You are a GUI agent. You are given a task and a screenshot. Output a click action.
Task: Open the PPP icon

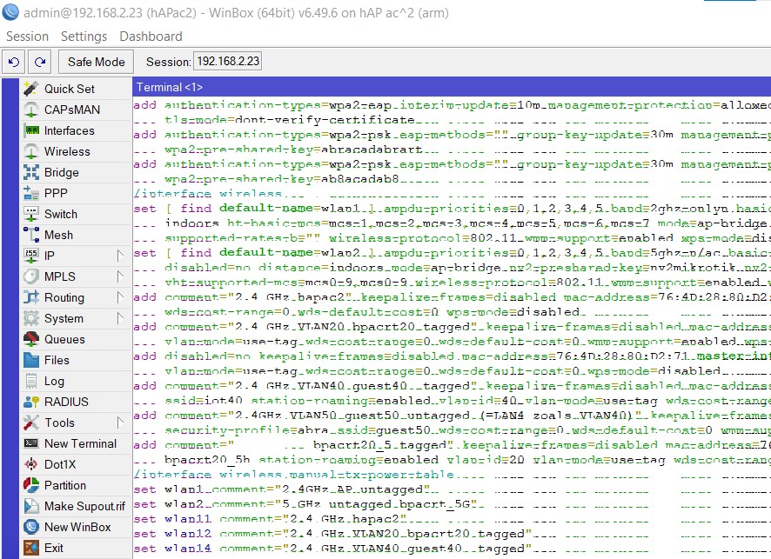[x=31, y=193]
